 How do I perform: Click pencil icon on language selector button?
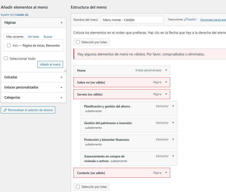pos(5,110)
